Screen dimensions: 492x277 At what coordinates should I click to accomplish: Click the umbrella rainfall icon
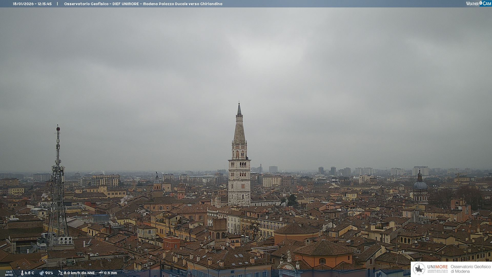click(x=101, y=273)
